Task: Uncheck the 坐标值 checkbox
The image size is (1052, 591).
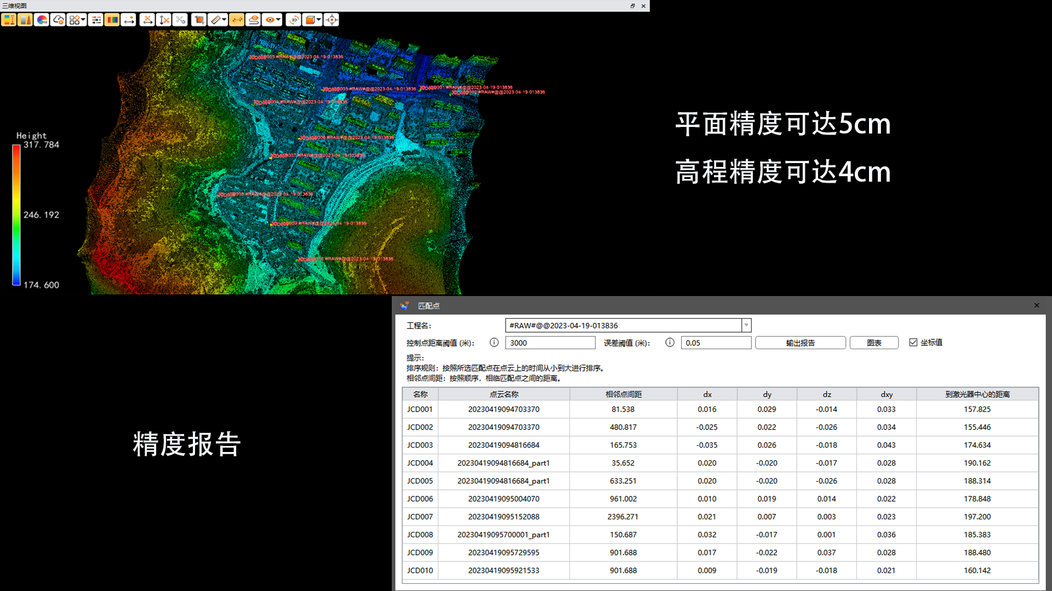Action: point(913,343)
